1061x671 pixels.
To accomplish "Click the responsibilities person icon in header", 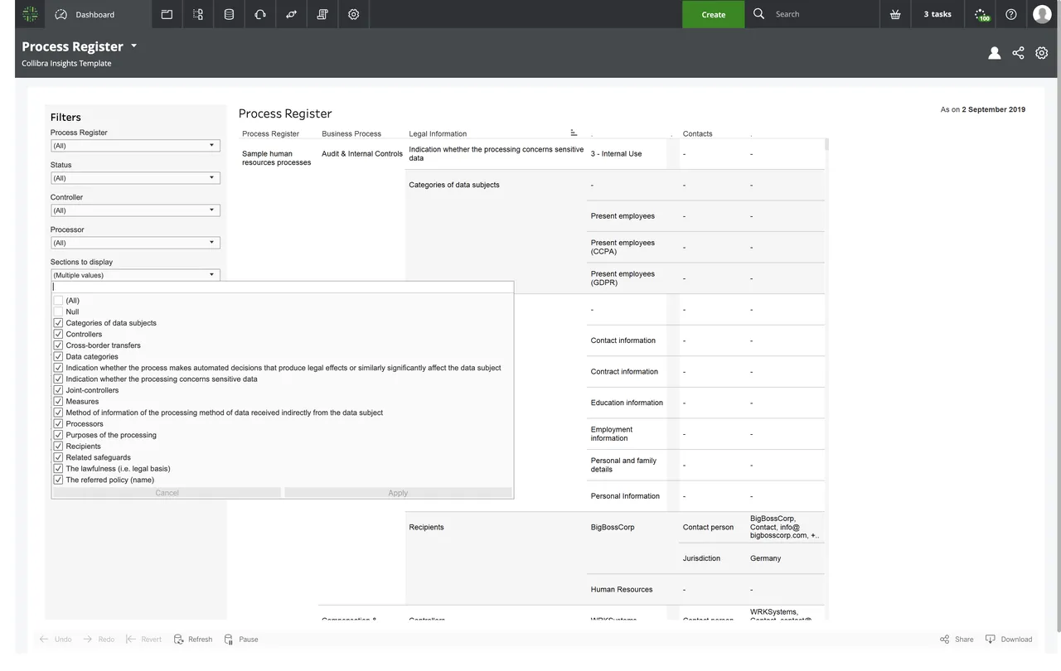I will [x=994, y=53].
